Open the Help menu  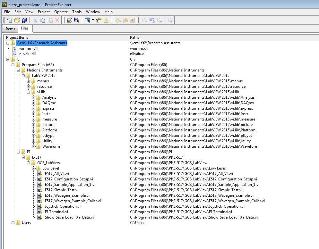(x=108, y=12)
